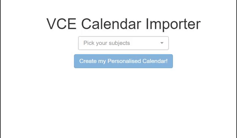
Task: Click the dropdown caret arrow icon
Action: tap(162, 43)
